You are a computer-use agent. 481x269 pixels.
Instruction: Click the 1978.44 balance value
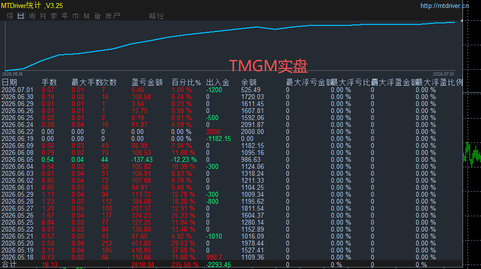(x=252, y=243)
